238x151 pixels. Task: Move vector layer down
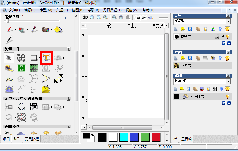click(229, 43)
